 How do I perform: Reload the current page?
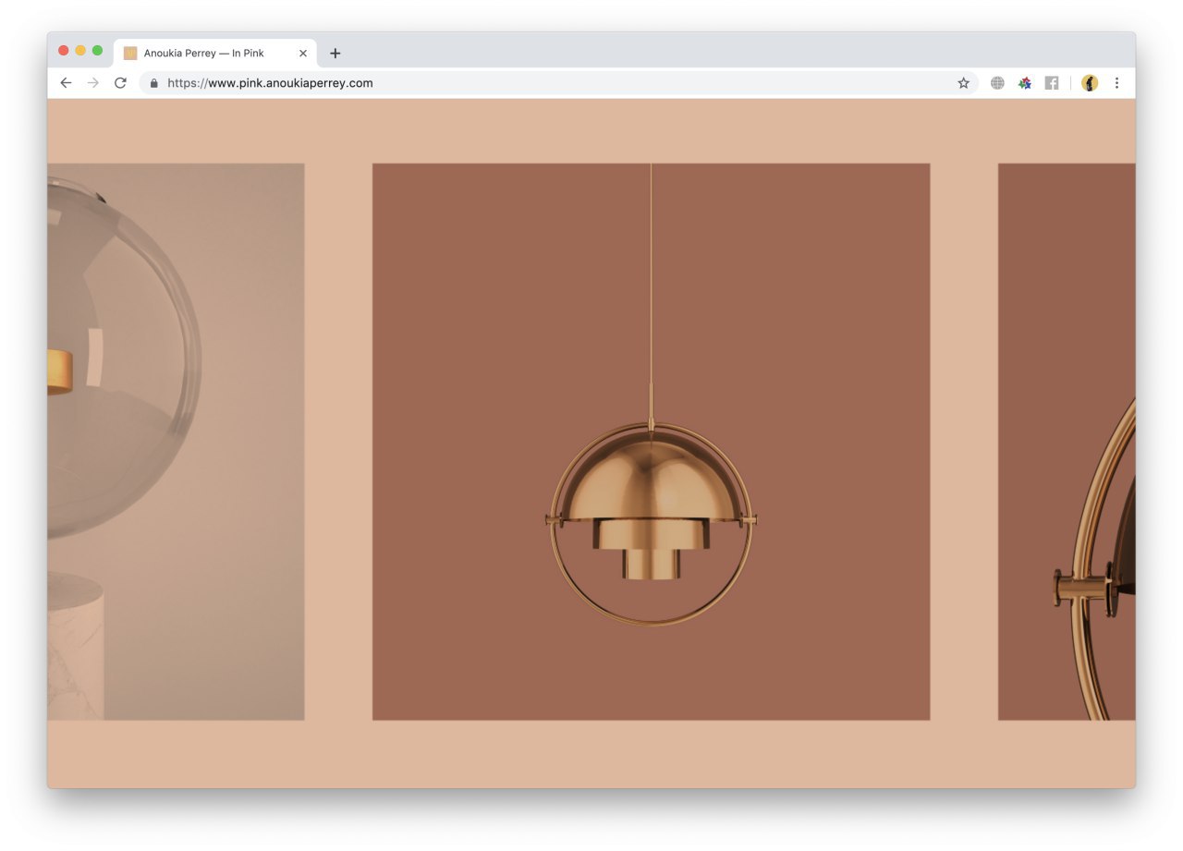tap(120, 83)
